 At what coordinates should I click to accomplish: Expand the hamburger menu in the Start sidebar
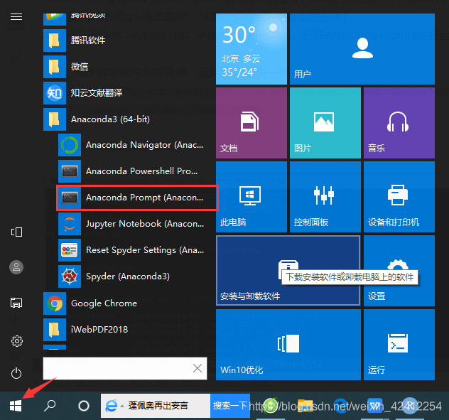tap(16, 17)
